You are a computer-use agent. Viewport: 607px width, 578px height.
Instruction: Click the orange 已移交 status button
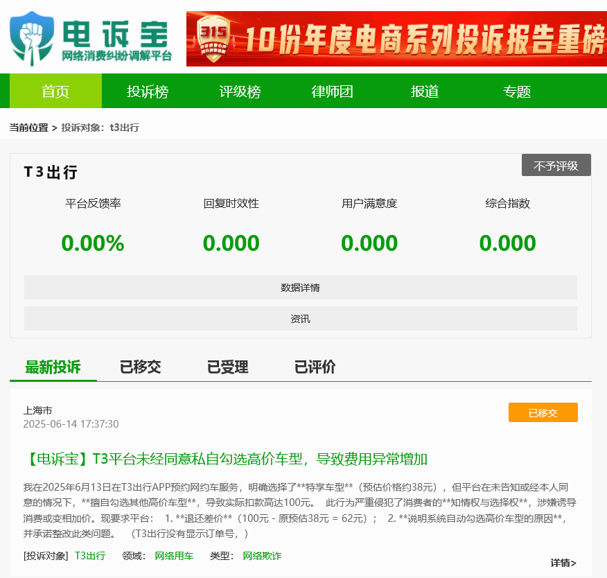[x=543, y=412]
